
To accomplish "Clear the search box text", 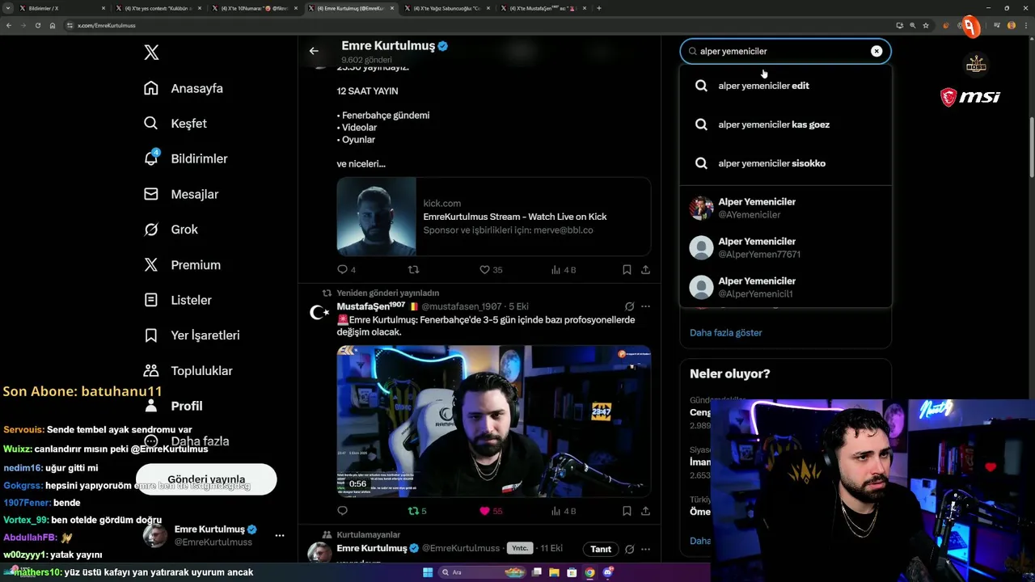I will [x=877, y=51].
